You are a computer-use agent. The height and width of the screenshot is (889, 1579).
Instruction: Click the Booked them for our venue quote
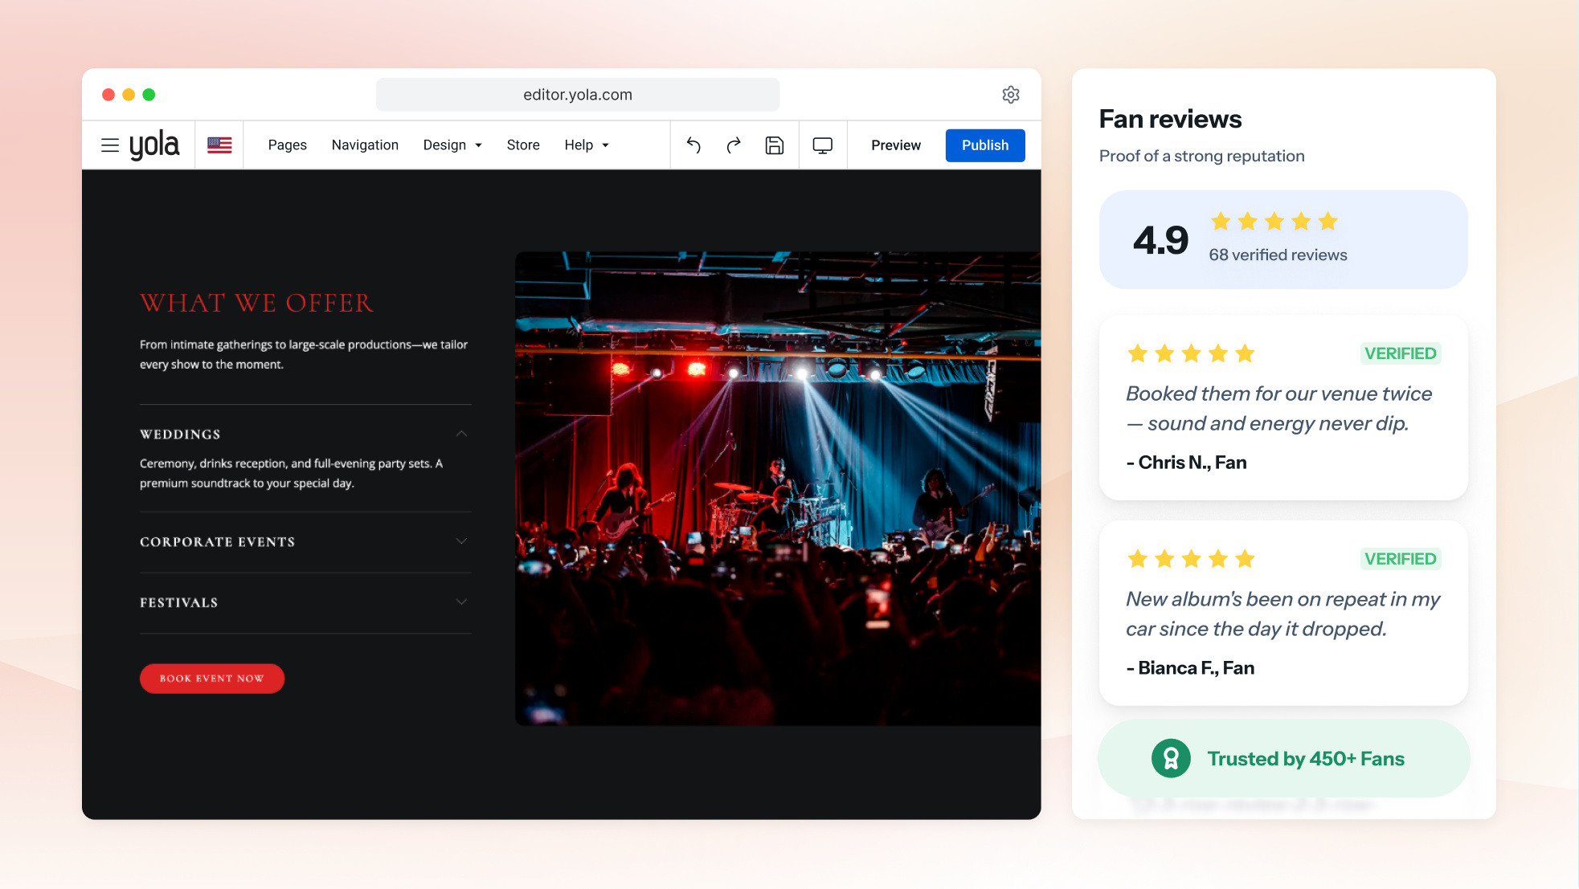pyautogui.click(x=1278, y=408)
